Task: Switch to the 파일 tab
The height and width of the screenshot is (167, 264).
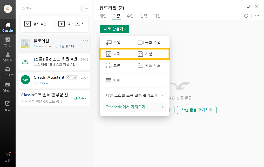Action: pos(157,16)
